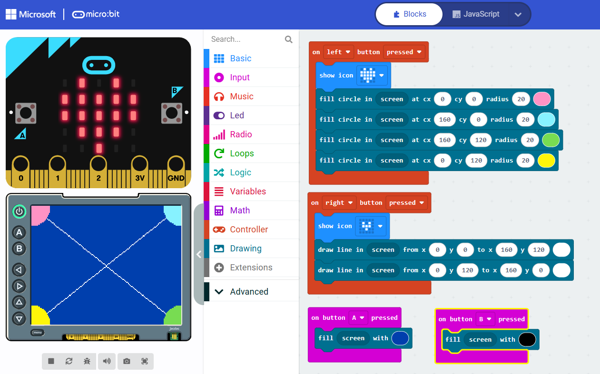
Task: Take a simulator screenshot
Action: tap(127, 361)
